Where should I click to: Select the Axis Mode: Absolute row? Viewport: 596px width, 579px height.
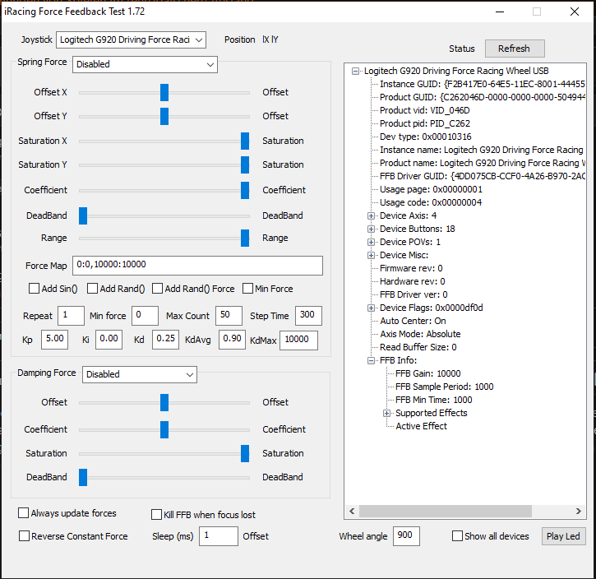[x=420, y=334]
